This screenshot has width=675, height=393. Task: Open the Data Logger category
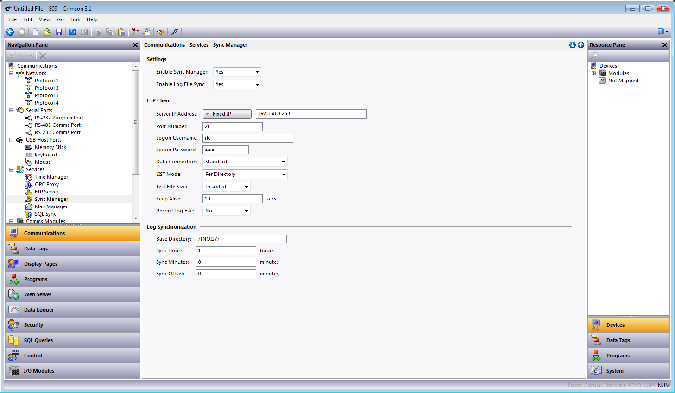tap(73, 310)
